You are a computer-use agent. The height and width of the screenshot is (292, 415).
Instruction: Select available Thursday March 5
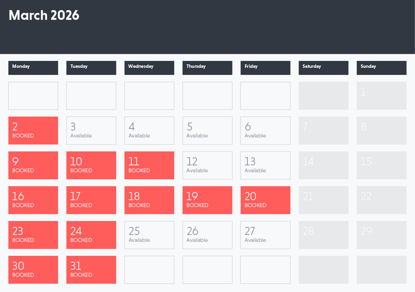tap(207, 131)
